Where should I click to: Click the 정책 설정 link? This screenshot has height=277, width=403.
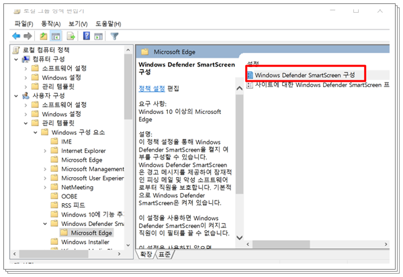click(152, 89)
